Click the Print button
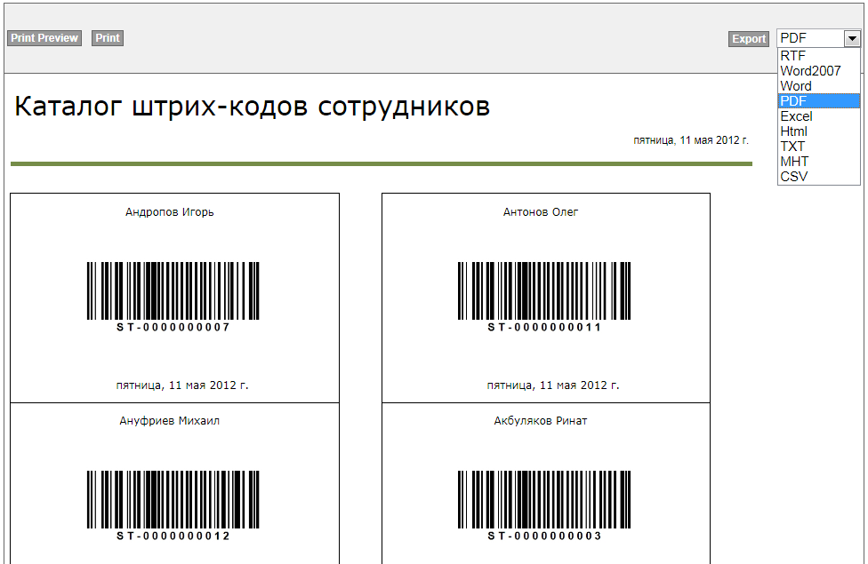The height and width of the screenshot is (564, 868). point(108,38)
